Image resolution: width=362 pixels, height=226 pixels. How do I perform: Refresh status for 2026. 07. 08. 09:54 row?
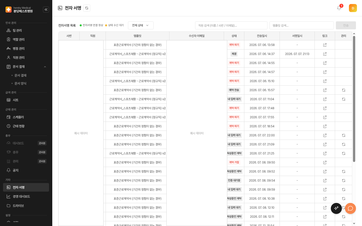tap(344, 181)
